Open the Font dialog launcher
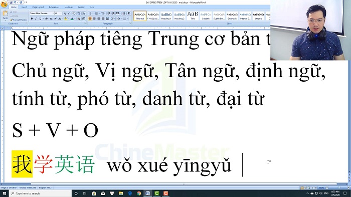Image resolution: width=351 pixels, height=197 pixels. [85, 23]
